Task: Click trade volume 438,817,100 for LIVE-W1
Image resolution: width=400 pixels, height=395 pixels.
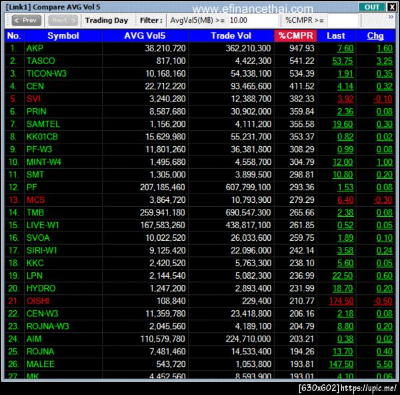Action: [248, 226]
